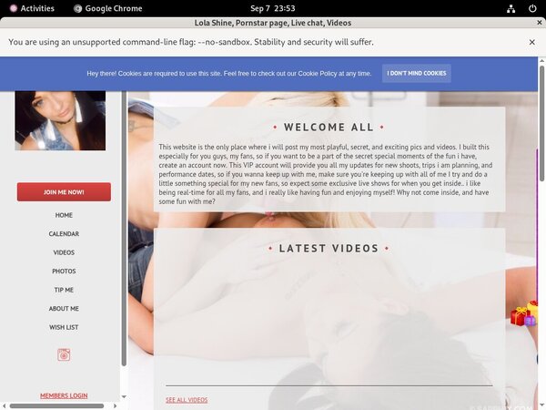Click the gift boxes icon at right edge
Image resolution: width=546 pixels, height=410 pixels.
point(524,314)
